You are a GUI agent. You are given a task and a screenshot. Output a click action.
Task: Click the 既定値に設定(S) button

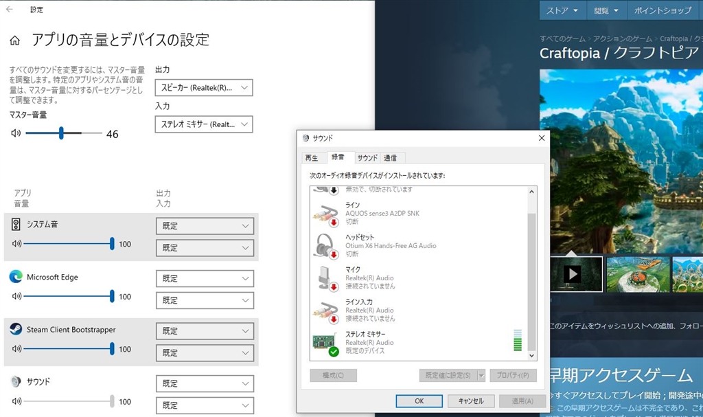coord(448,375)
